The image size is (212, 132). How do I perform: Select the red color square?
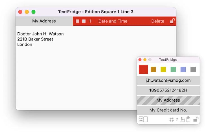[x=143, y=70]
